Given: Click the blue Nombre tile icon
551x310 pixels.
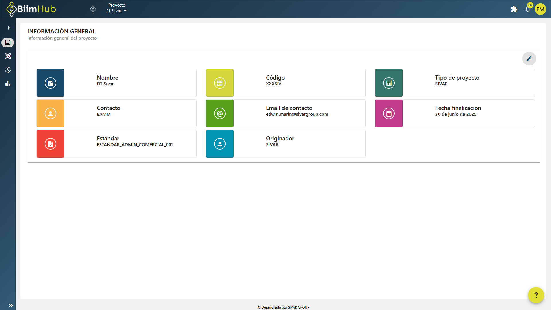Looking at the screenshot, I should pos(51,83).
